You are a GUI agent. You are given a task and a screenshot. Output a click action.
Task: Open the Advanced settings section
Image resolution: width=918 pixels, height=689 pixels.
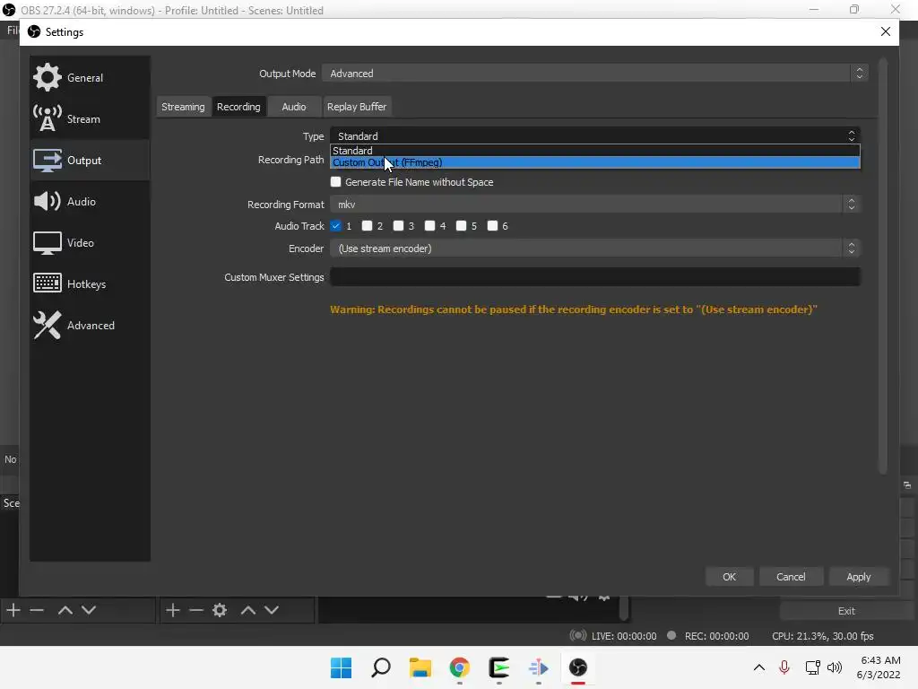coord(90,325)
